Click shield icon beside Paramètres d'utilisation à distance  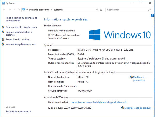click(x=3, y=32)
